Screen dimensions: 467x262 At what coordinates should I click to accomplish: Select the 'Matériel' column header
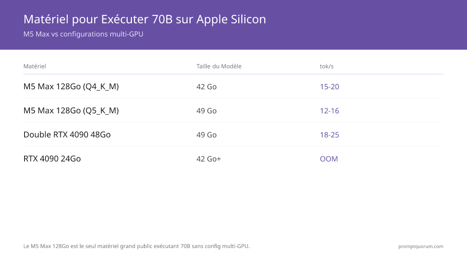coord(35,66)
